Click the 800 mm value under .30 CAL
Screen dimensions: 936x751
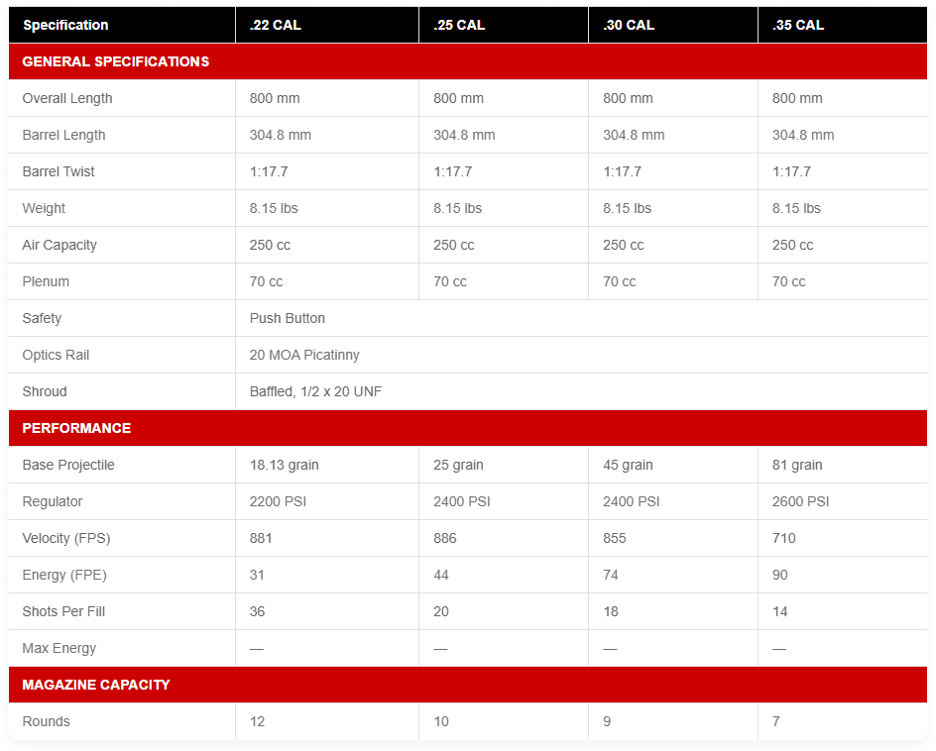coord(628,98)
